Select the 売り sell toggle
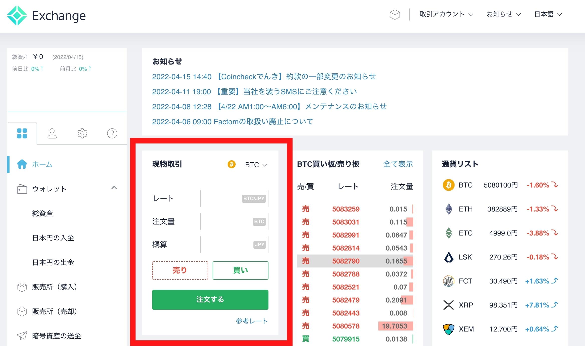This screenshot has width=585, height=346. (180, 270)
